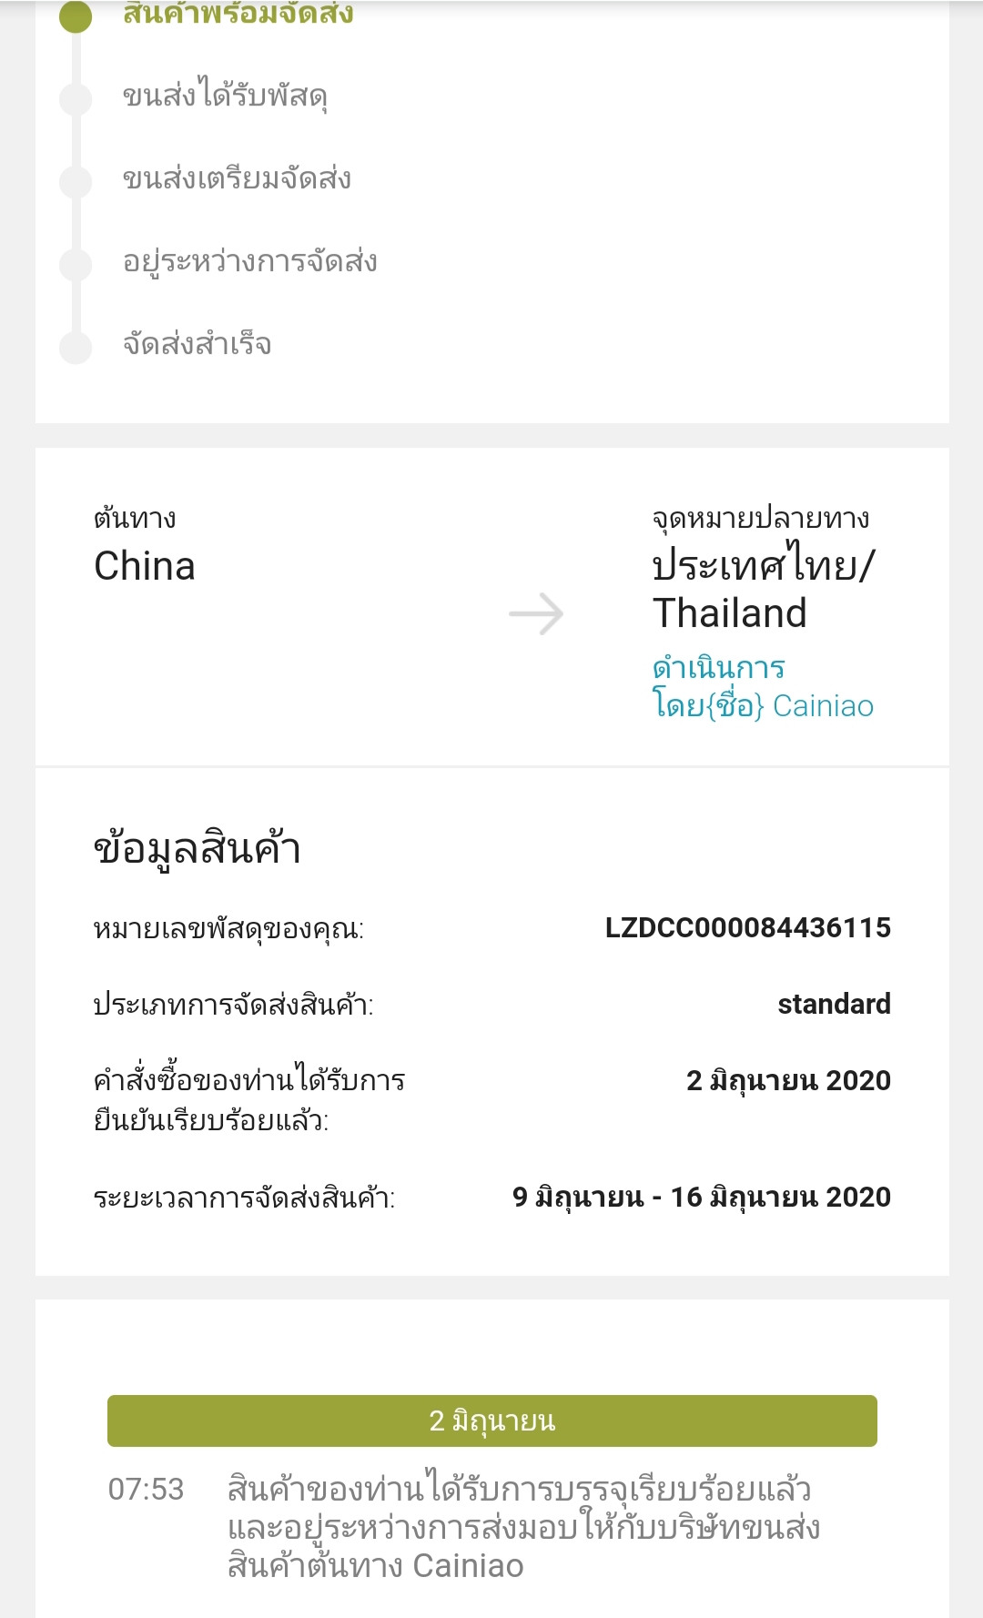Tap the 07:53 timeline timestamp
Image resolution: width=983 pixels, height=1618 pixels.
tap(146, 1490)
